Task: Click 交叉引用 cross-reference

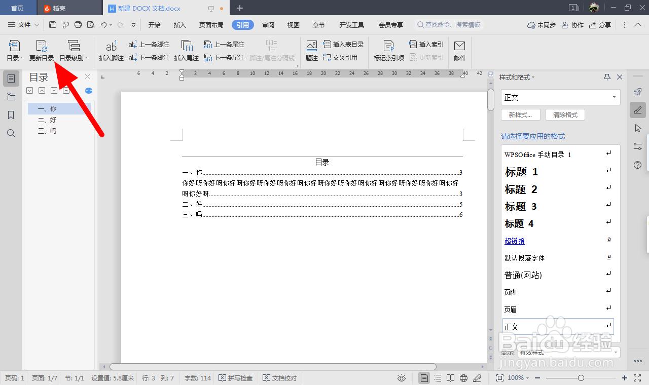Action: [x=340, y=58]
